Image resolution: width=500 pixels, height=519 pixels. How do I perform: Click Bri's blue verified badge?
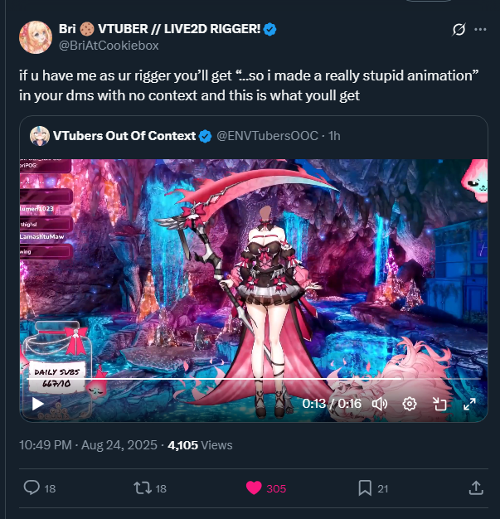pyautogui.click(x=269, y=29)
